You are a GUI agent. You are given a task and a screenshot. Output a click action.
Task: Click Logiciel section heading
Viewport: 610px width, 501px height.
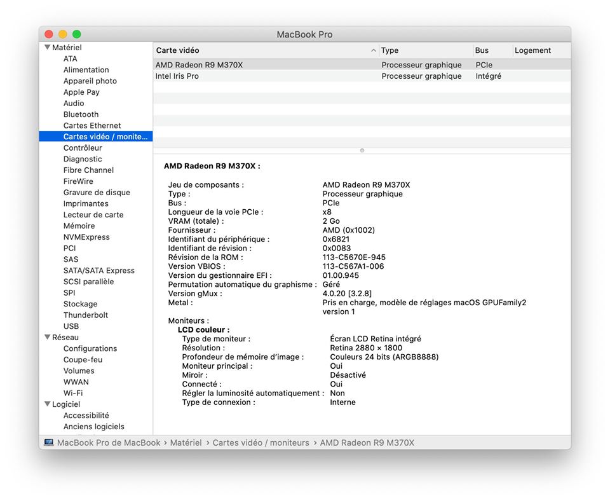(66, 404)
